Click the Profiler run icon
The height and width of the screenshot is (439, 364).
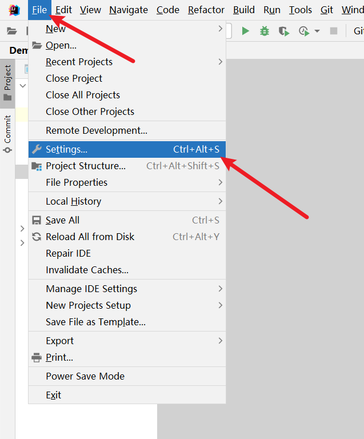(x=304, y=31)
